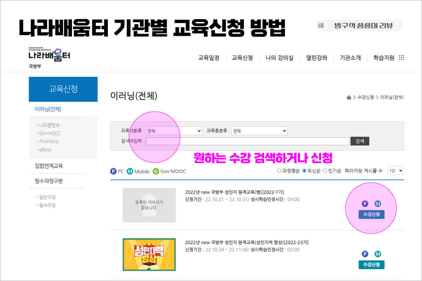The width and height of the screenshot is (422, 281).
Task: Open the placeholder thumbnail for 2022-7기 course
Action: pyautogui.click(x=149, y=205)
